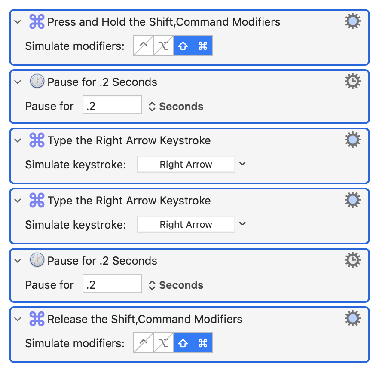Viewport: 379px width, 372px height.
Task: Click the .2 field in first Pause
Action: 112,105
